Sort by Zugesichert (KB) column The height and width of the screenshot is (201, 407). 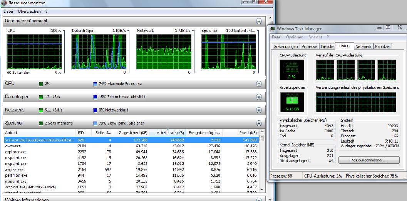pyautogui.click(x=131, y=133)
